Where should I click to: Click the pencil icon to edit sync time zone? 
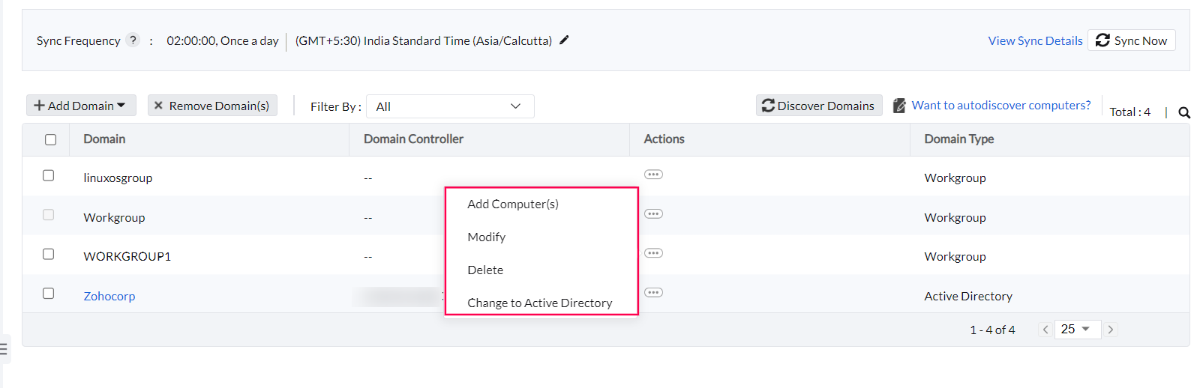[x=564, y=40]
